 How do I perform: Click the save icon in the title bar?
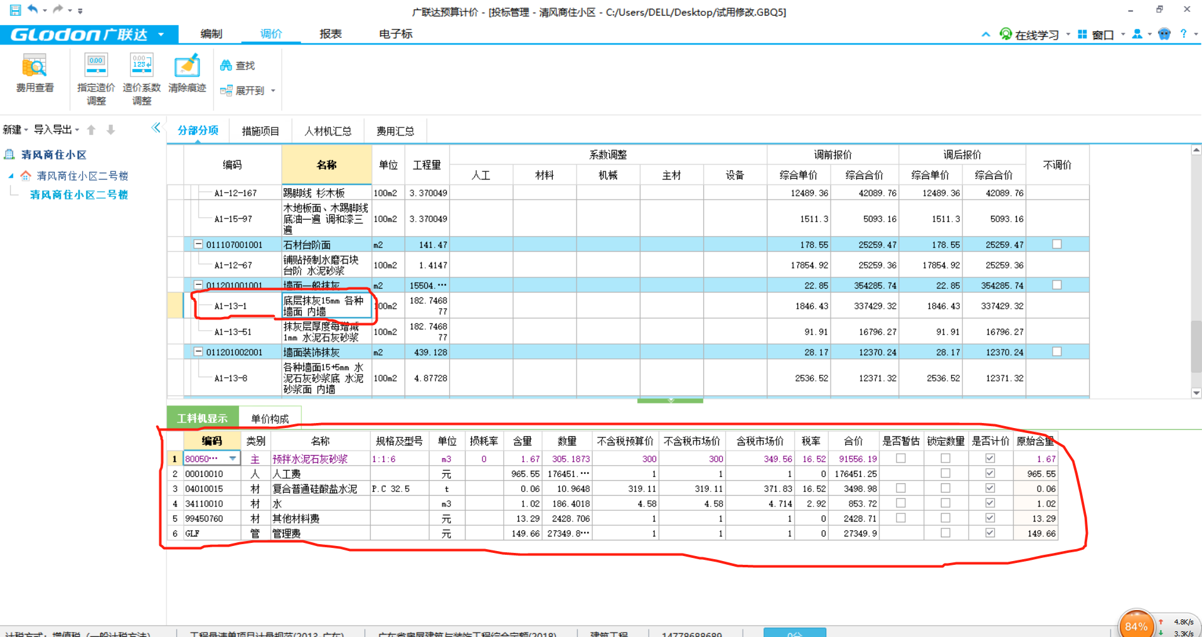pos(15,9)
